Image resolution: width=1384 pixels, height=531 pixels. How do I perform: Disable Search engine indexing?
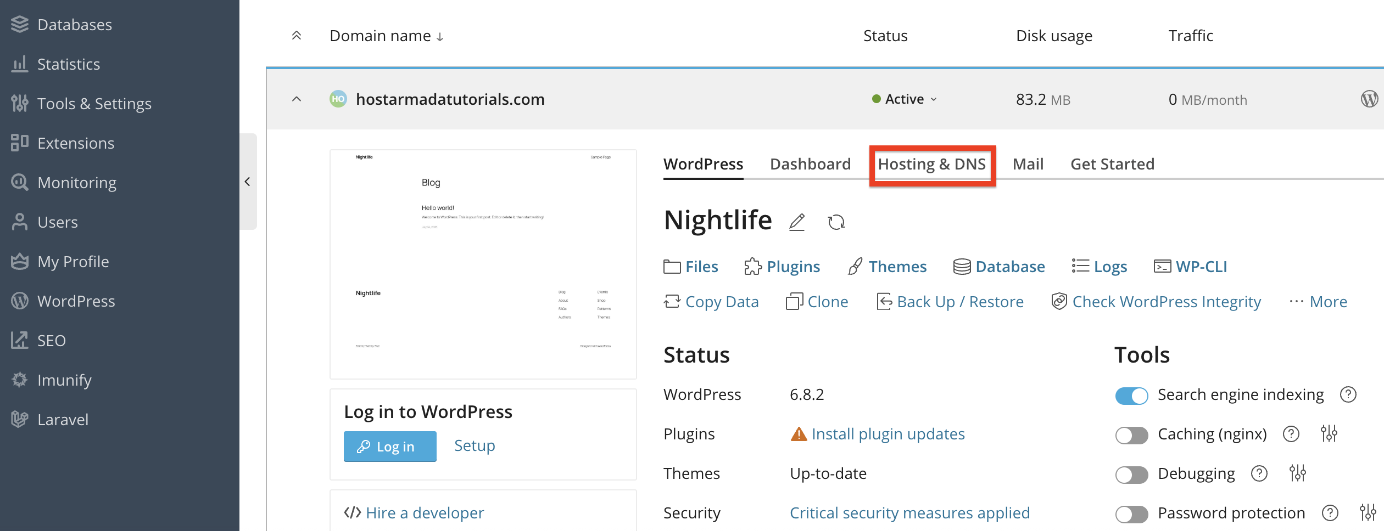pyautogui.click(x=1131, y=395)
